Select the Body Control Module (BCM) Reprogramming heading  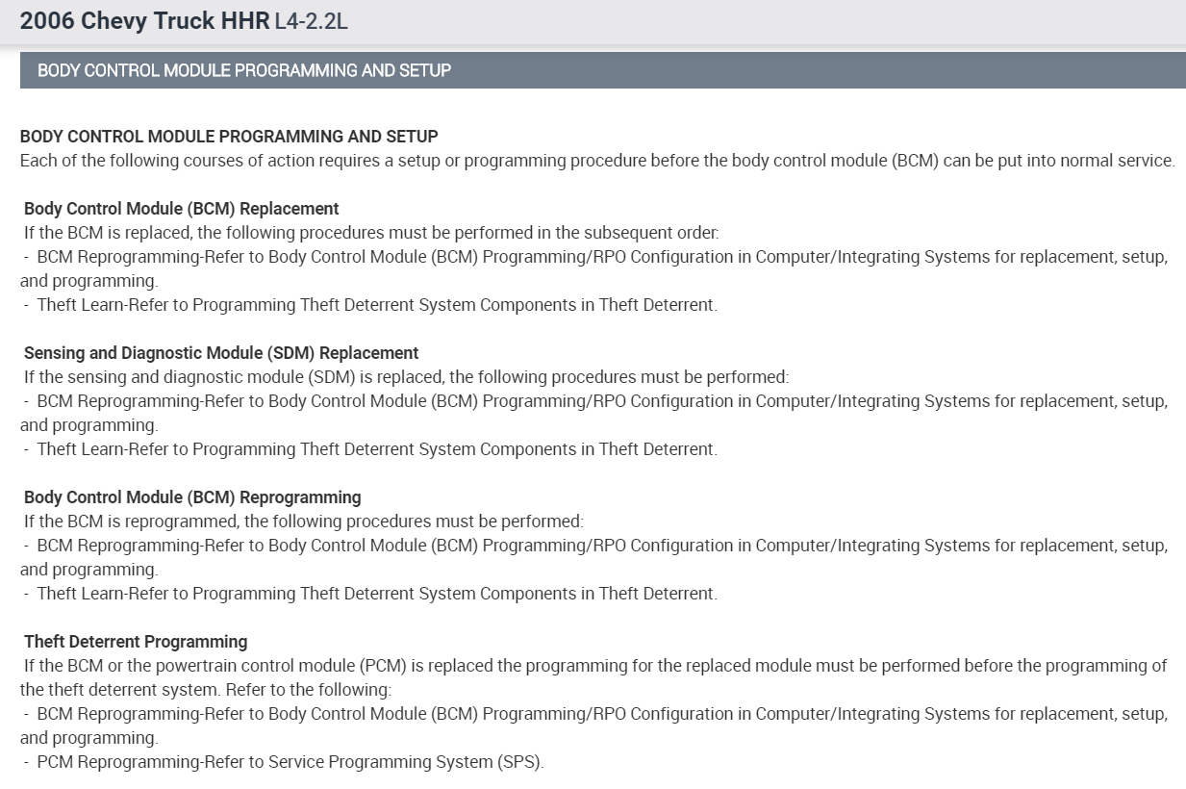[192, 497]
